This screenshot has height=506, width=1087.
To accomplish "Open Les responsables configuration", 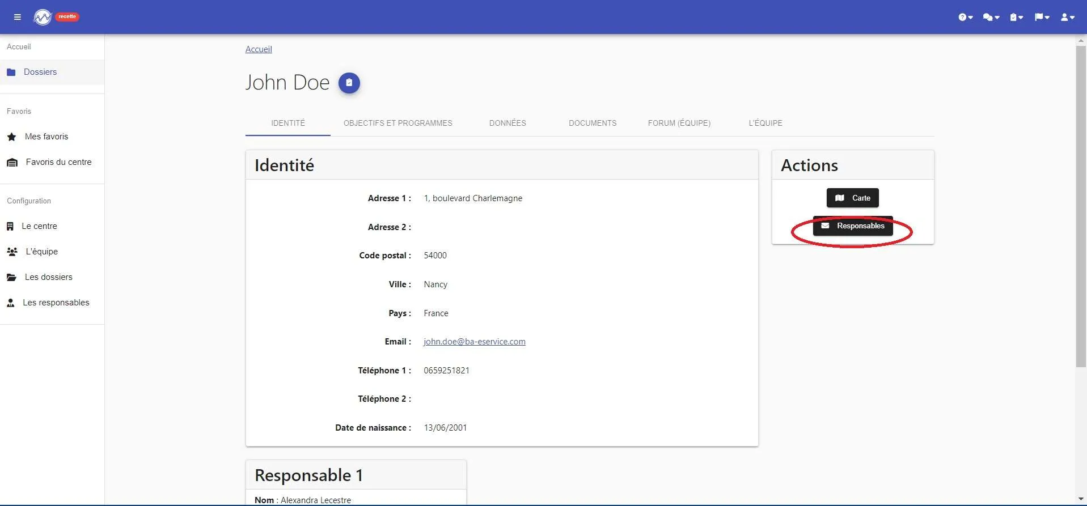I will pyautogui.click(x=52, y=303).
